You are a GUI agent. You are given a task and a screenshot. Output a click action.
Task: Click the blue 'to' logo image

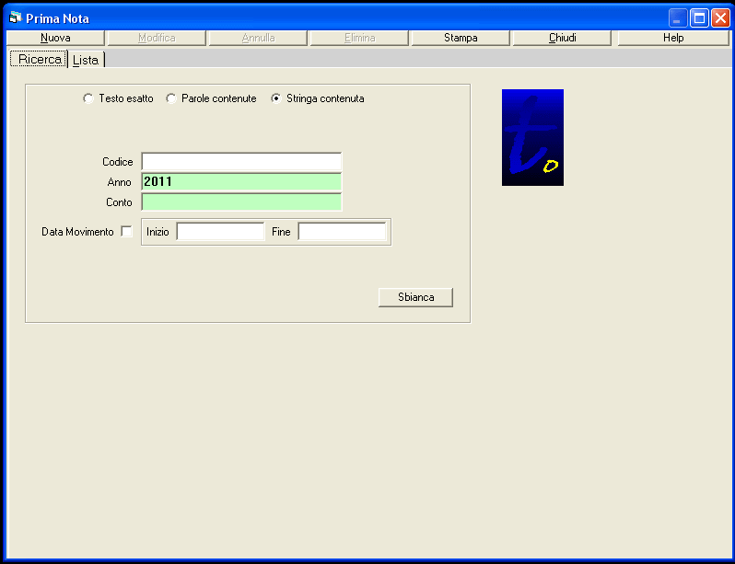(x=532, y=137)
